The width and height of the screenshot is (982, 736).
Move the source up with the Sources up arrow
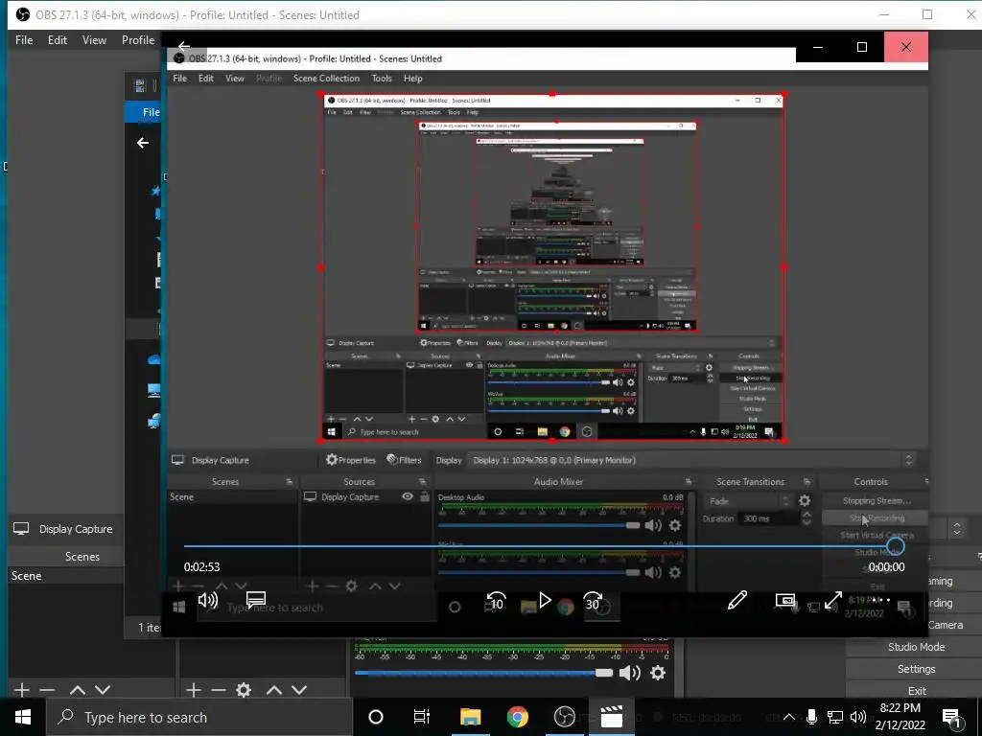click(274, 690)
